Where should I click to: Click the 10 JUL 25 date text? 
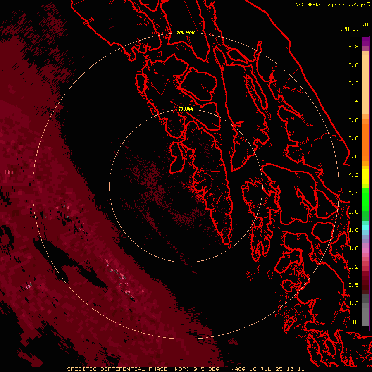(x=266, y=369)
